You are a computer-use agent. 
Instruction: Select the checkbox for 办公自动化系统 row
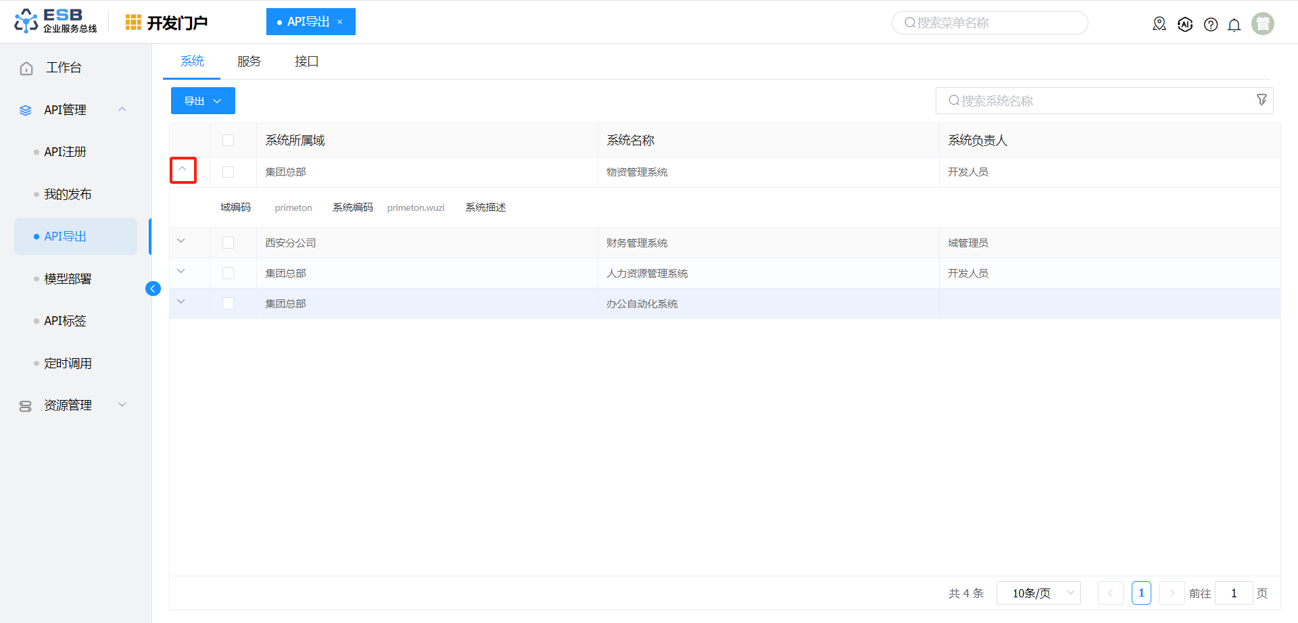point(229,303)
